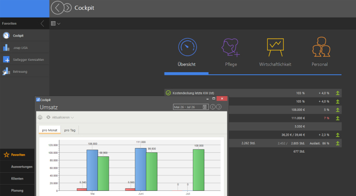The height and width of the screenshot is (196, 356).
Task: Switch to the Personal tab label
Action: (320, 64)
